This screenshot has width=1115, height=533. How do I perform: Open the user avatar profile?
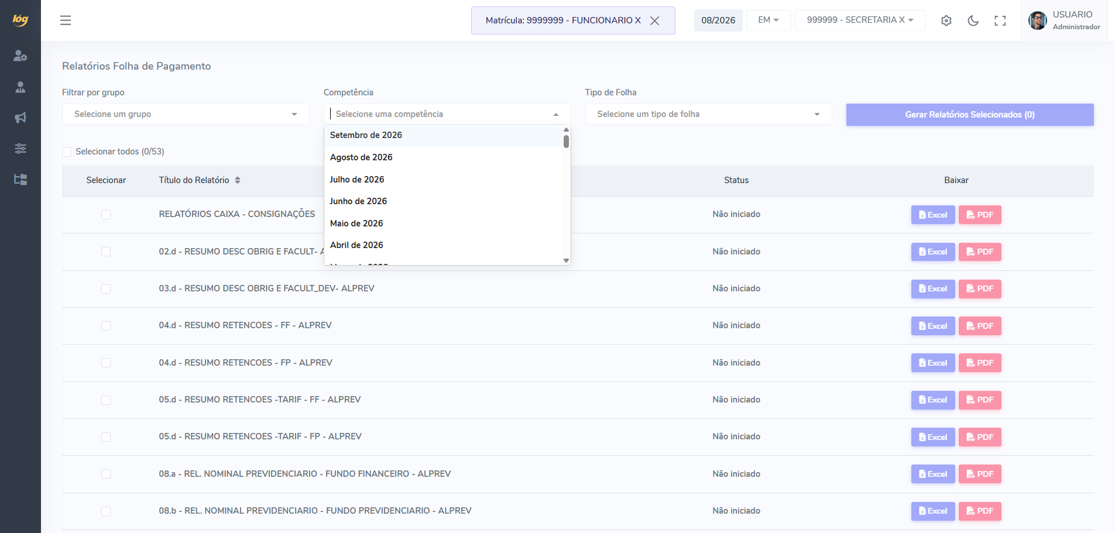click(1038, 20)
